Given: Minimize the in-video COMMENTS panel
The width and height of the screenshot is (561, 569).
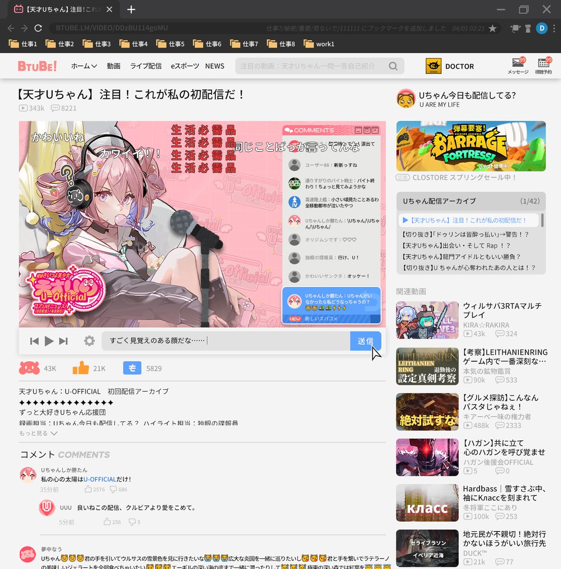Looking at the screenshot, I should (359, 130).
